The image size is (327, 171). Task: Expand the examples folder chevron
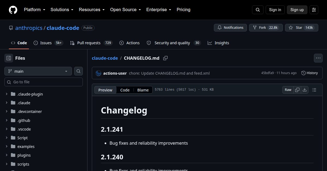[7, 147]
